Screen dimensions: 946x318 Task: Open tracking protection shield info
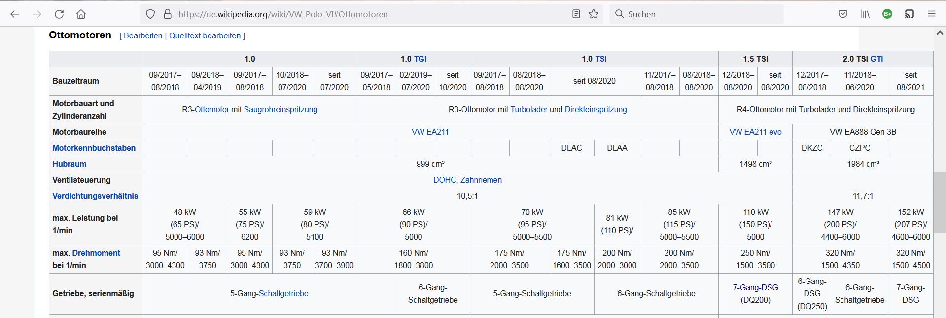pos(150,14)
